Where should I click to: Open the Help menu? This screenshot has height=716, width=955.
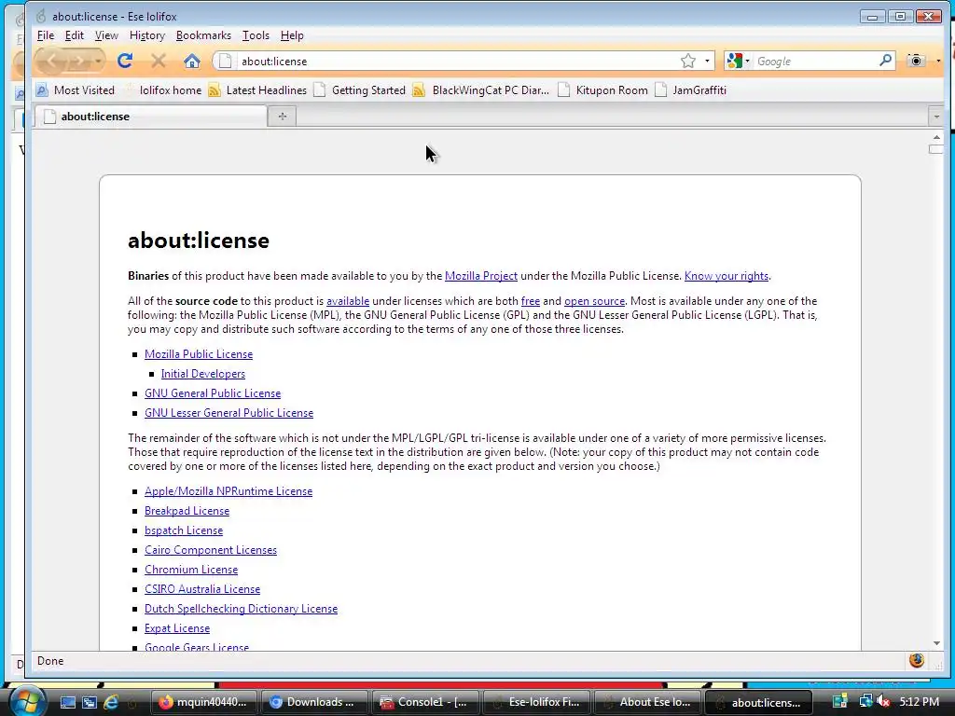(x=292, y=35)
